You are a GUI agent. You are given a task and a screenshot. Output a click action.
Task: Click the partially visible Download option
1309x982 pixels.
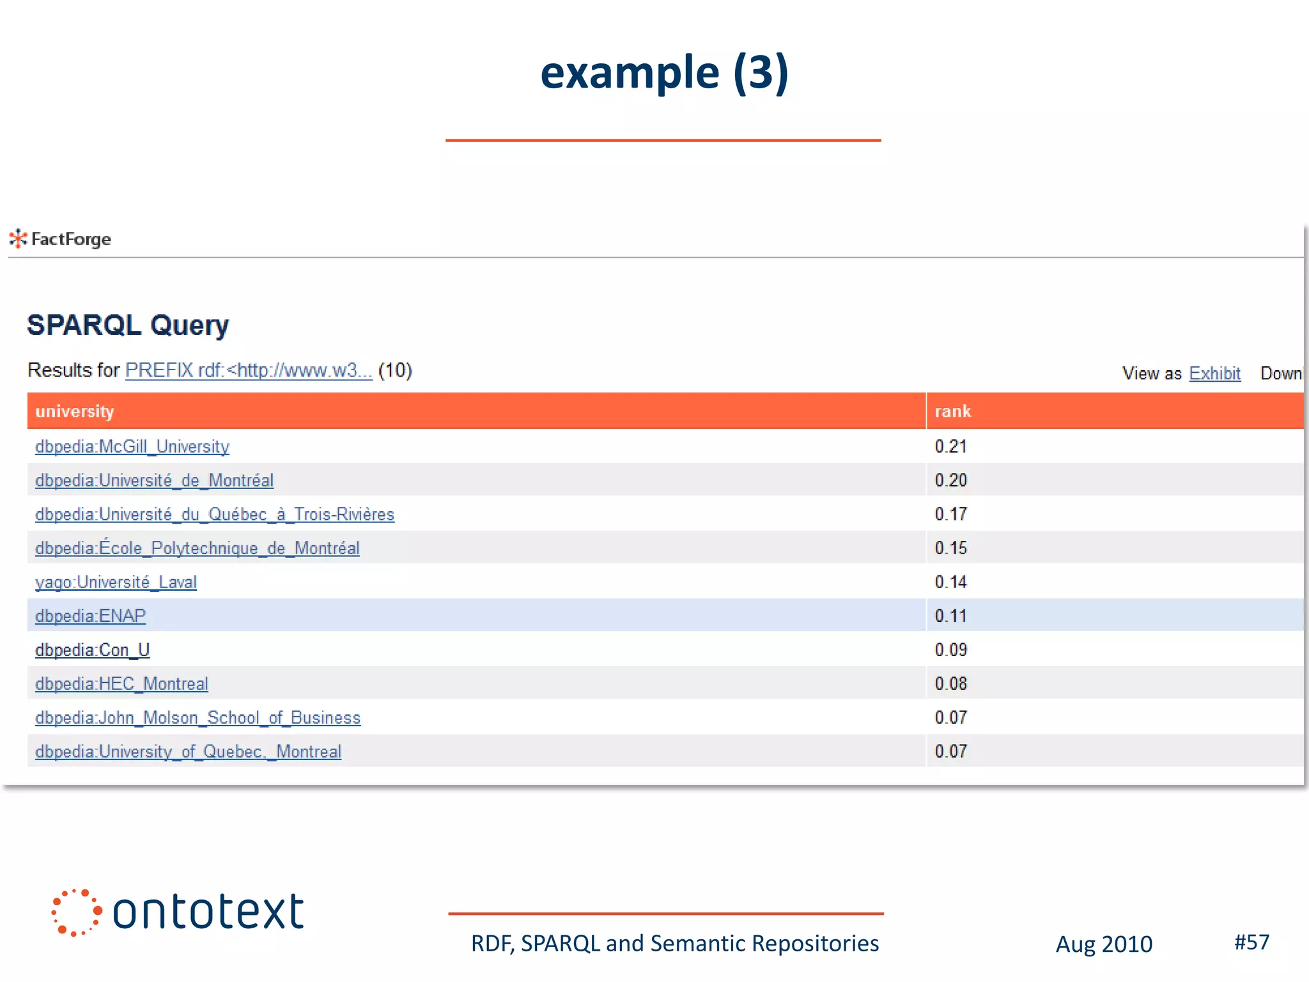[x=1281, y=373]
